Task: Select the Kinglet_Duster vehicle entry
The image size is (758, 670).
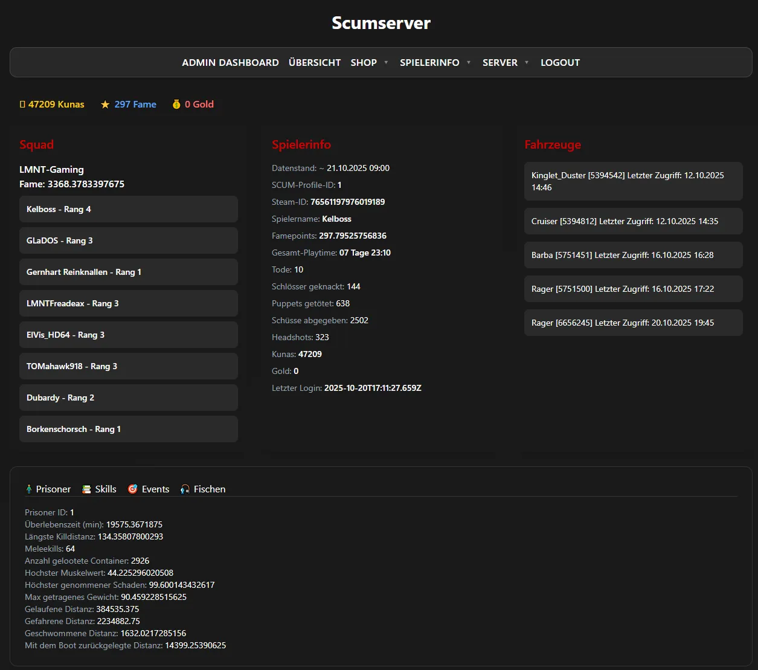Action: [633, 181]
